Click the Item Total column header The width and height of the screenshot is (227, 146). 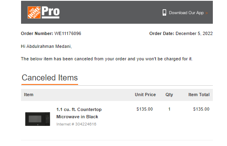pos(199,95)
